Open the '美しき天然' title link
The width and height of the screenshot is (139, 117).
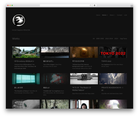click(18, 88)
